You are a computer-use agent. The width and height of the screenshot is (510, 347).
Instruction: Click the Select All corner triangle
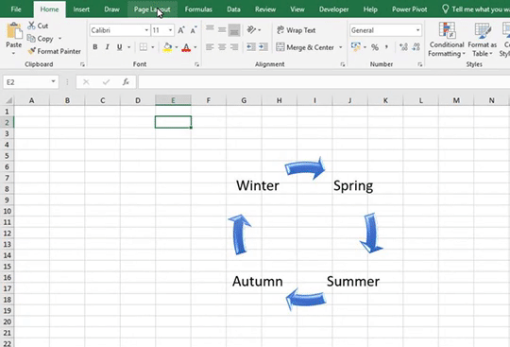coord(8,100)
